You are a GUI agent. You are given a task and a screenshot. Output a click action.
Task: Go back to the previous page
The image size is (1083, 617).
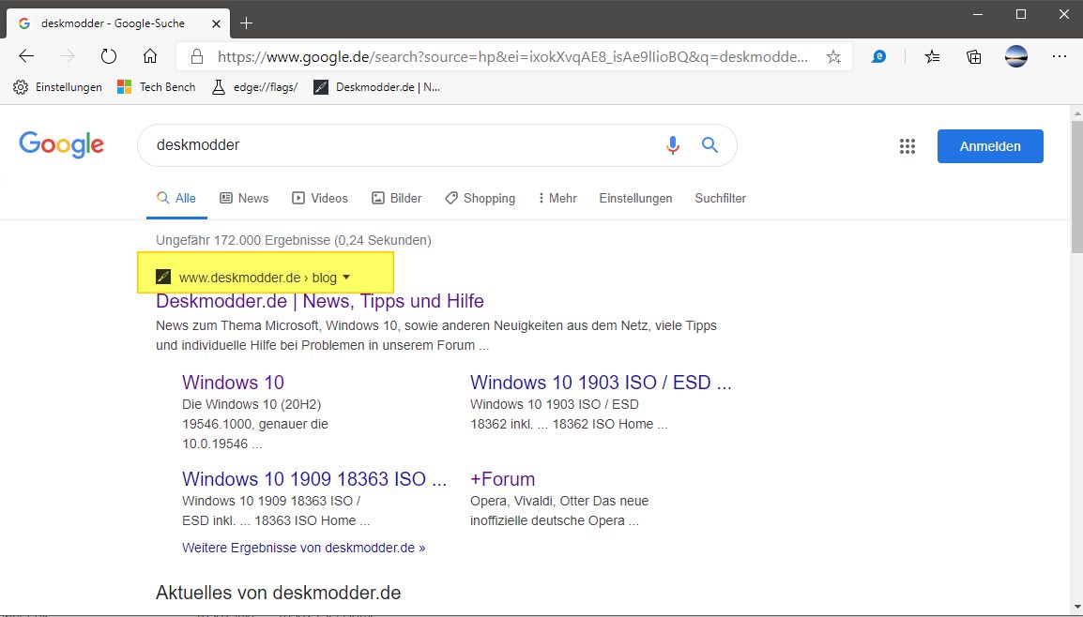(x=26, y=56)
